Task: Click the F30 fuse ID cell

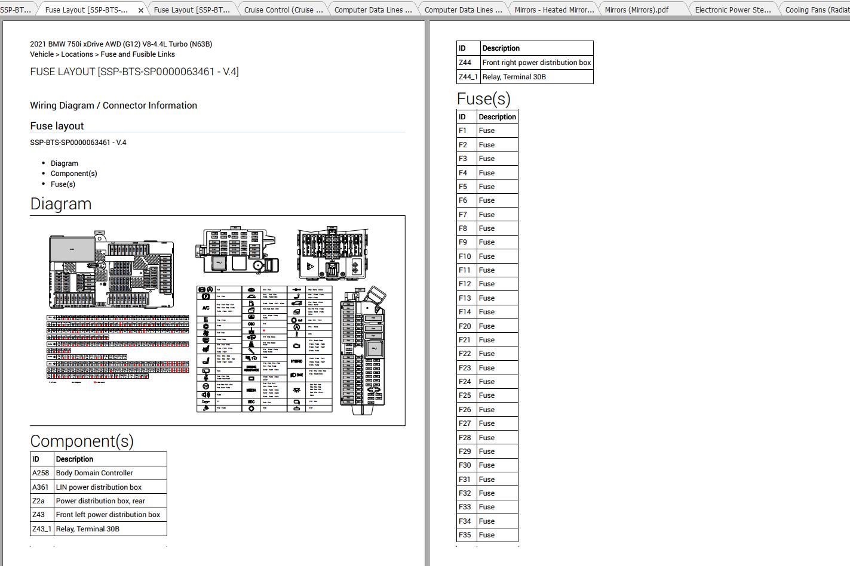Action: (x=467, y=465)
